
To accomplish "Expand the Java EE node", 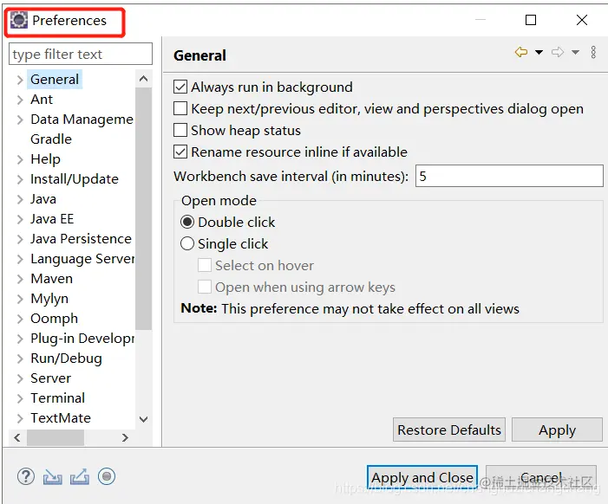I will click(x=20, y=219).
